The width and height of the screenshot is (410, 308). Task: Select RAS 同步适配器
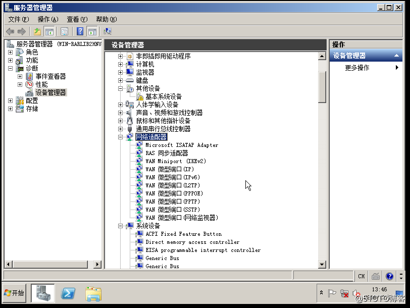(167, 153)
